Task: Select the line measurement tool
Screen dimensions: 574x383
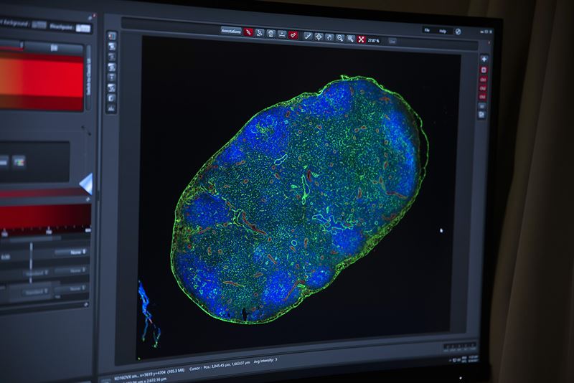Action: pyautogui.click(x=308, y=35)
